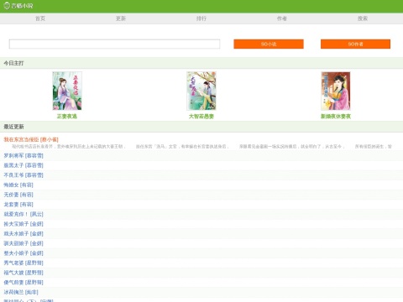The width and height of the screenshot is (403, 302).
Task: Open 秀气老婆 [星野猫] entry
Action: point(24,263)
